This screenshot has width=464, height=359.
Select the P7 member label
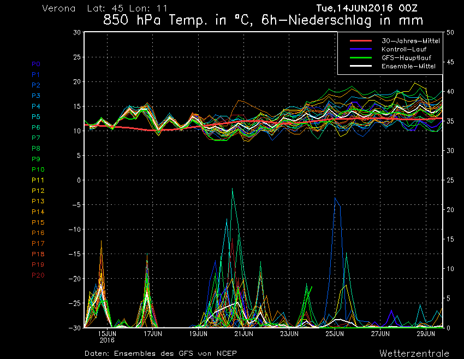pyautogui.click(x=36, y=138)
